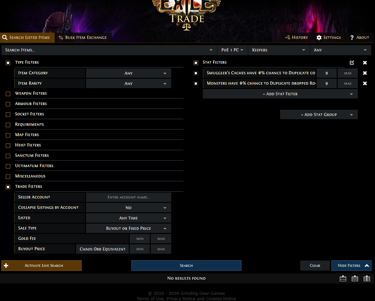The width and height of the screenshot is (375, 301).
Task: Switch to the Bulk Item Exchange tab
Action: [x=83, y=38]
